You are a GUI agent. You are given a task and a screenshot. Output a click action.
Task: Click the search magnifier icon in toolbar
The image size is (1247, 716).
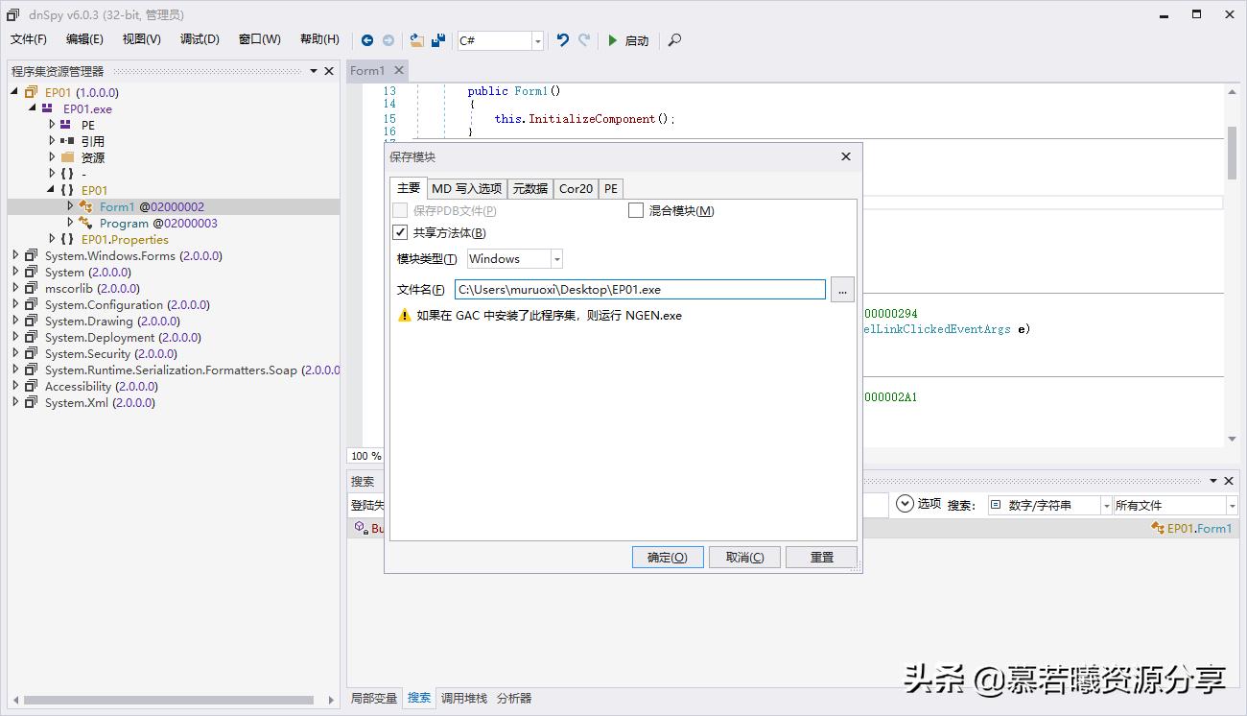(x=672, y=41)
